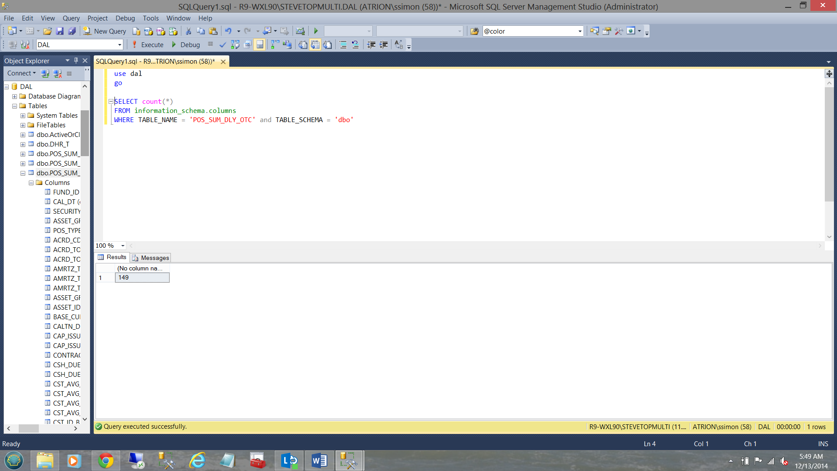Toggle Include Actual Execution Plan button
This screenshot has width=837, height=471.
(275, 44)
